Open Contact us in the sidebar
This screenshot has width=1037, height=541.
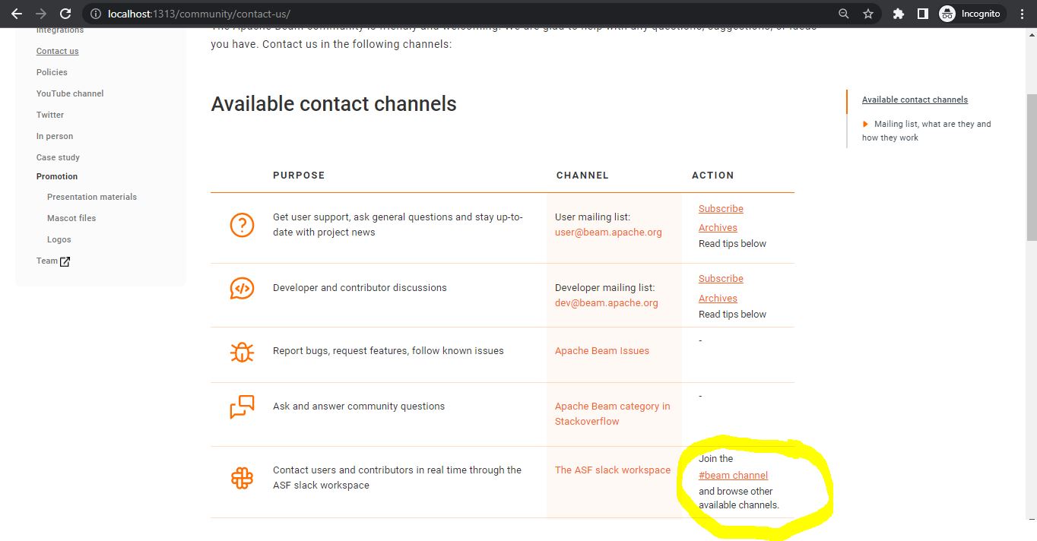(58, 51)
